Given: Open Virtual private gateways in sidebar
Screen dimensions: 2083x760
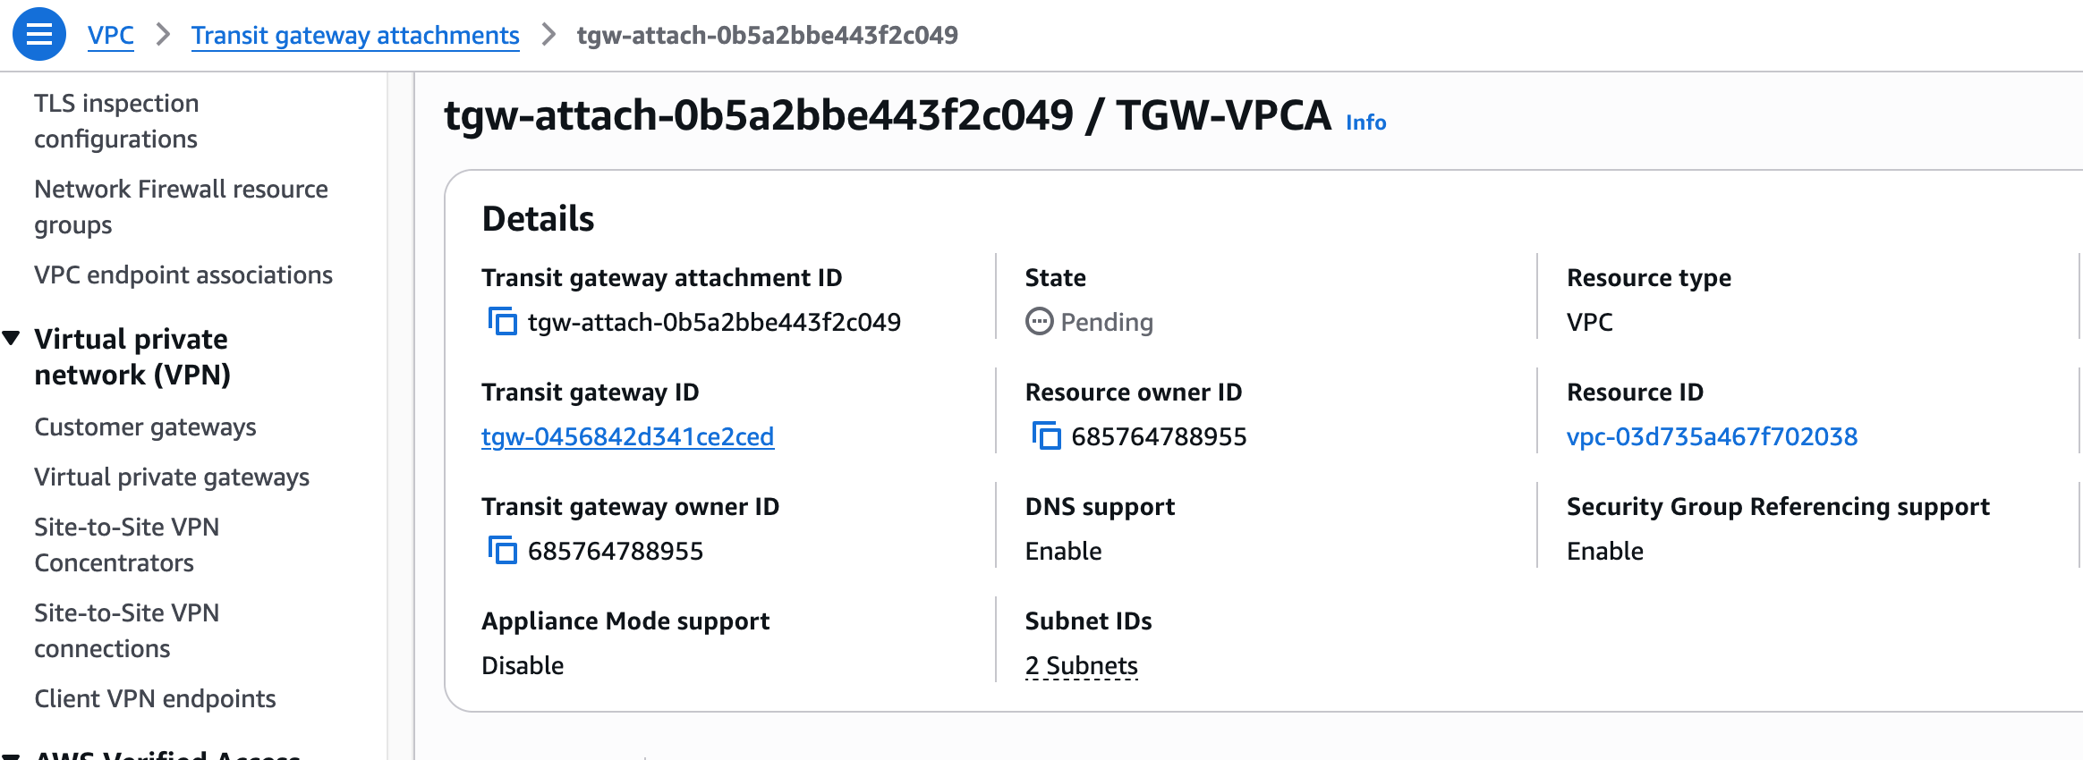Looking at the screenshot, I should pos(172,477).
